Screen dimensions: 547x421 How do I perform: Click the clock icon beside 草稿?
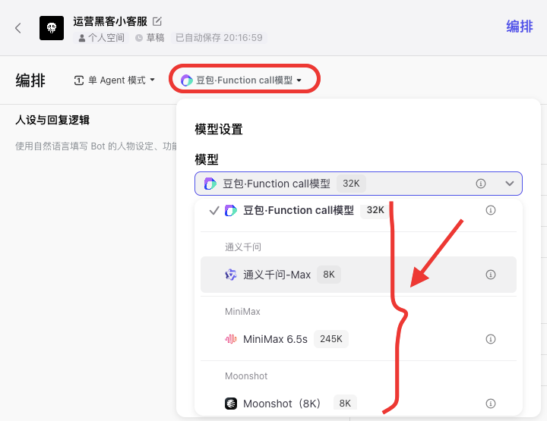pos(139,38)
